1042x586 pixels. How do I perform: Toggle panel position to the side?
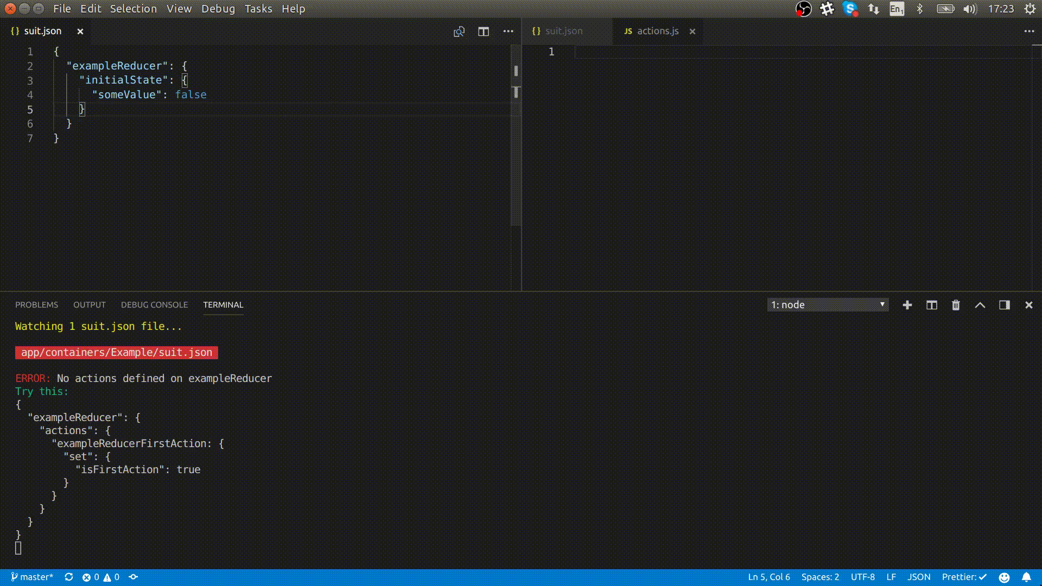click(x=1004, y=305)
